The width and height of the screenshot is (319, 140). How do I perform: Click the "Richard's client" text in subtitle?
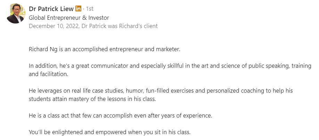[x=138, y=26]
